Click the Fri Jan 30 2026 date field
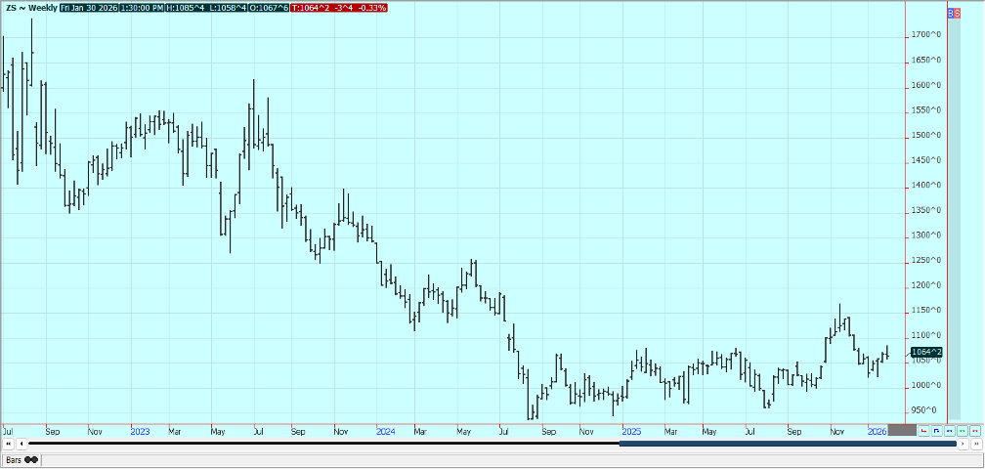The height and width of the screenshot is (469, 985). coord(91,8)
